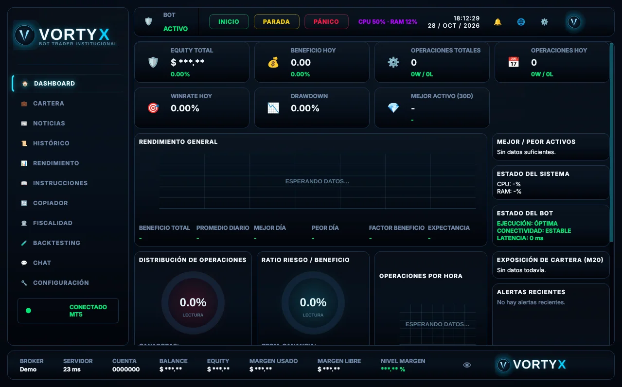The image size is (622, 387).
Task: Click 'No hay alertas recientes.' text
Action: pyautogui.click(x=531, y=302)
